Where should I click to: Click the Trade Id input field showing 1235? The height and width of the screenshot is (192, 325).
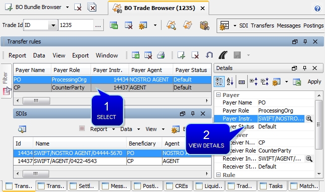(x=76, y=25)
